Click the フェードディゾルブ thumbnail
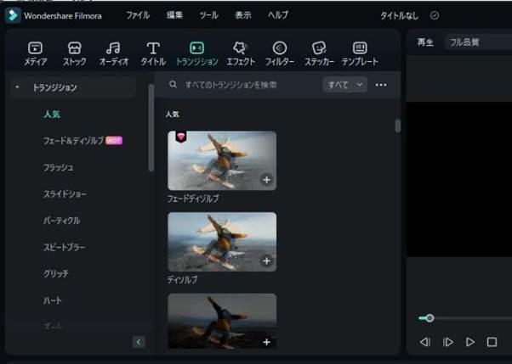 click(222, 160)
